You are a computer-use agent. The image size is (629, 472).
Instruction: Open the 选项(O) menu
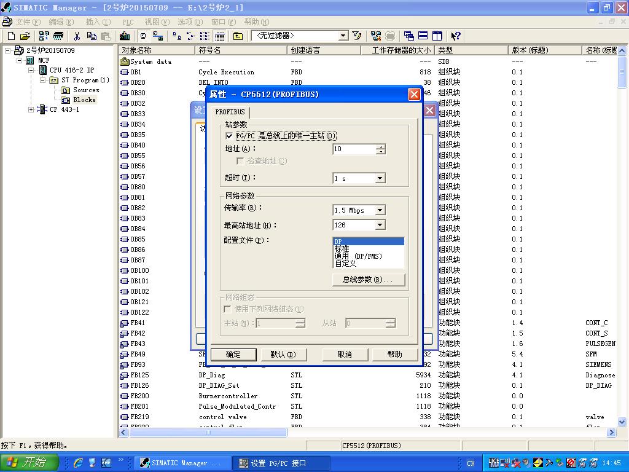tap(190, 22)
